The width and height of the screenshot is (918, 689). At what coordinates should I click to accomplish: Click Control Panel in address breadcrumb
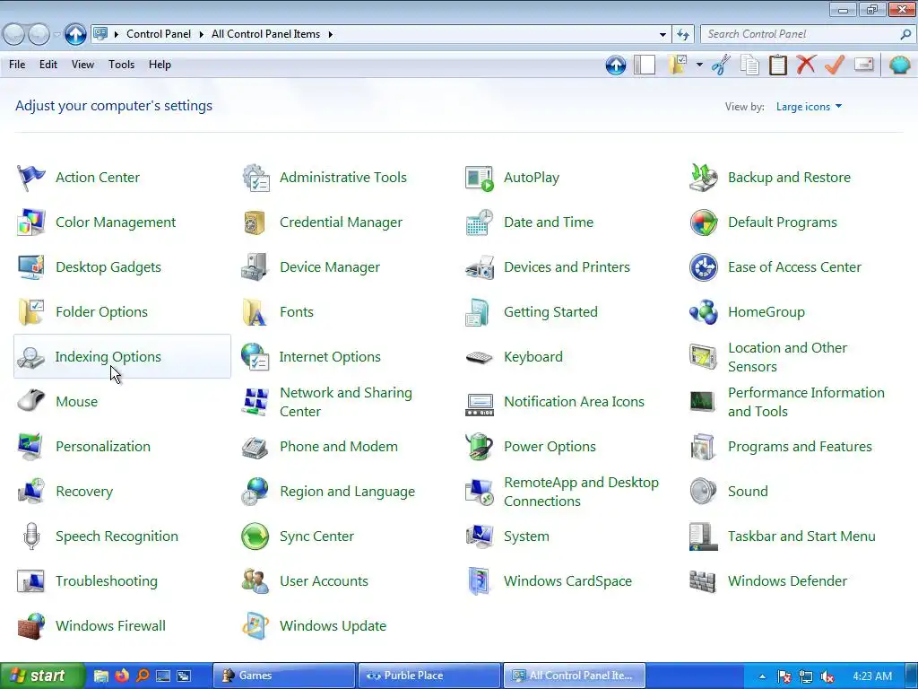(x=159, y=34)
